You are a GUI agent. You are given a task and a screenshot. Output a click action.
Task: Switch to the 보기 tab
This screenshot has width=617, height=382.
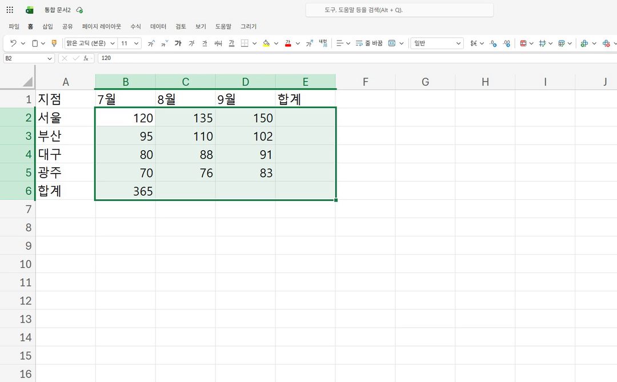pos(201,26)
